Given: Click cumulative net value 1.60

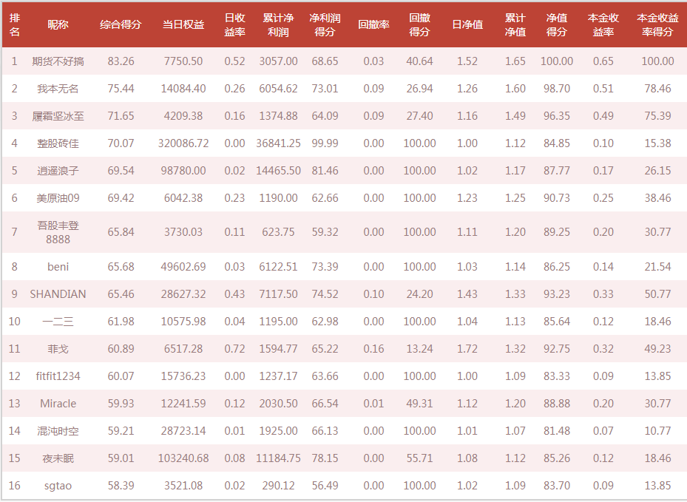Looking at the screenshot, I should coord(515,89).
